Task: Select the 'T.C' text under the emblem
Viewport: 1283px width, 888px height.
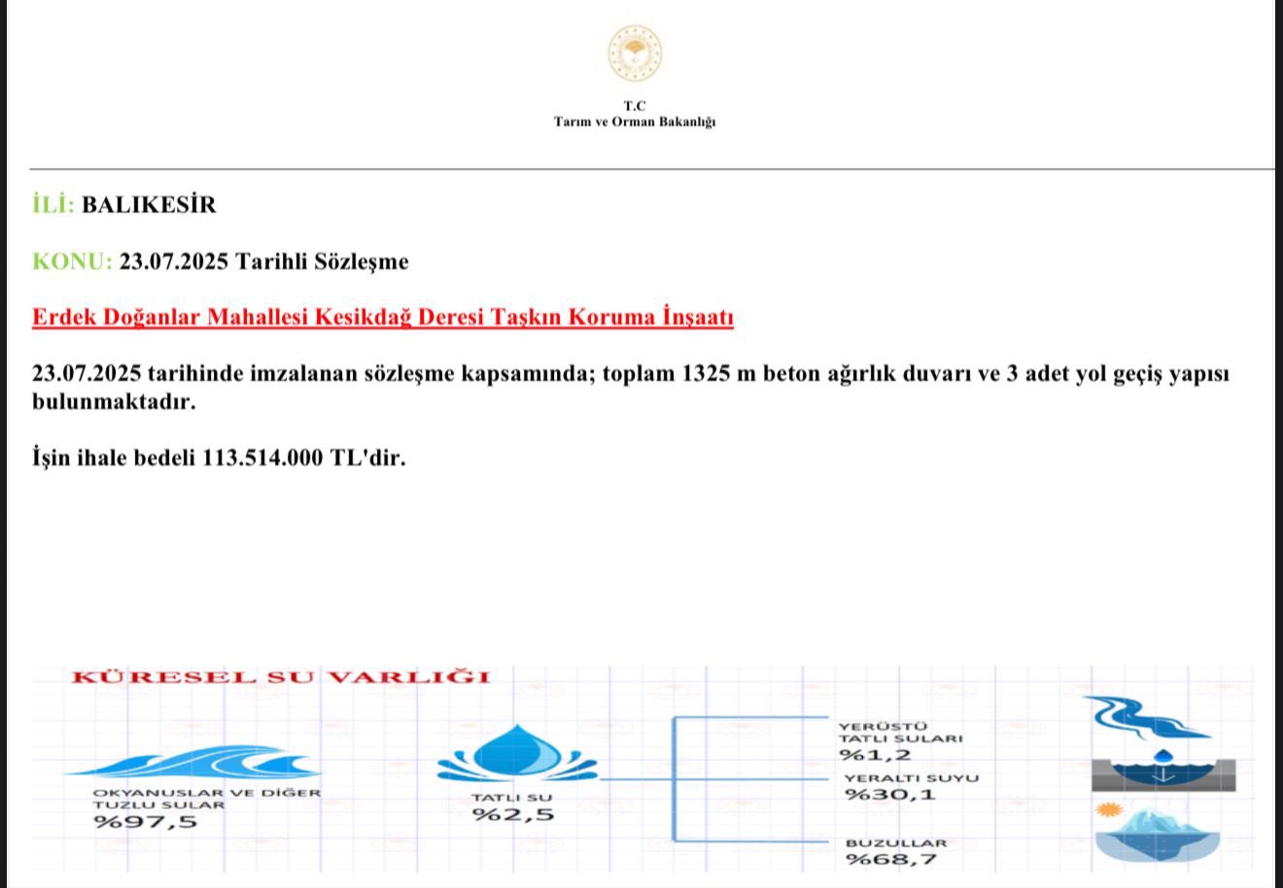Action: pos(635,106)
